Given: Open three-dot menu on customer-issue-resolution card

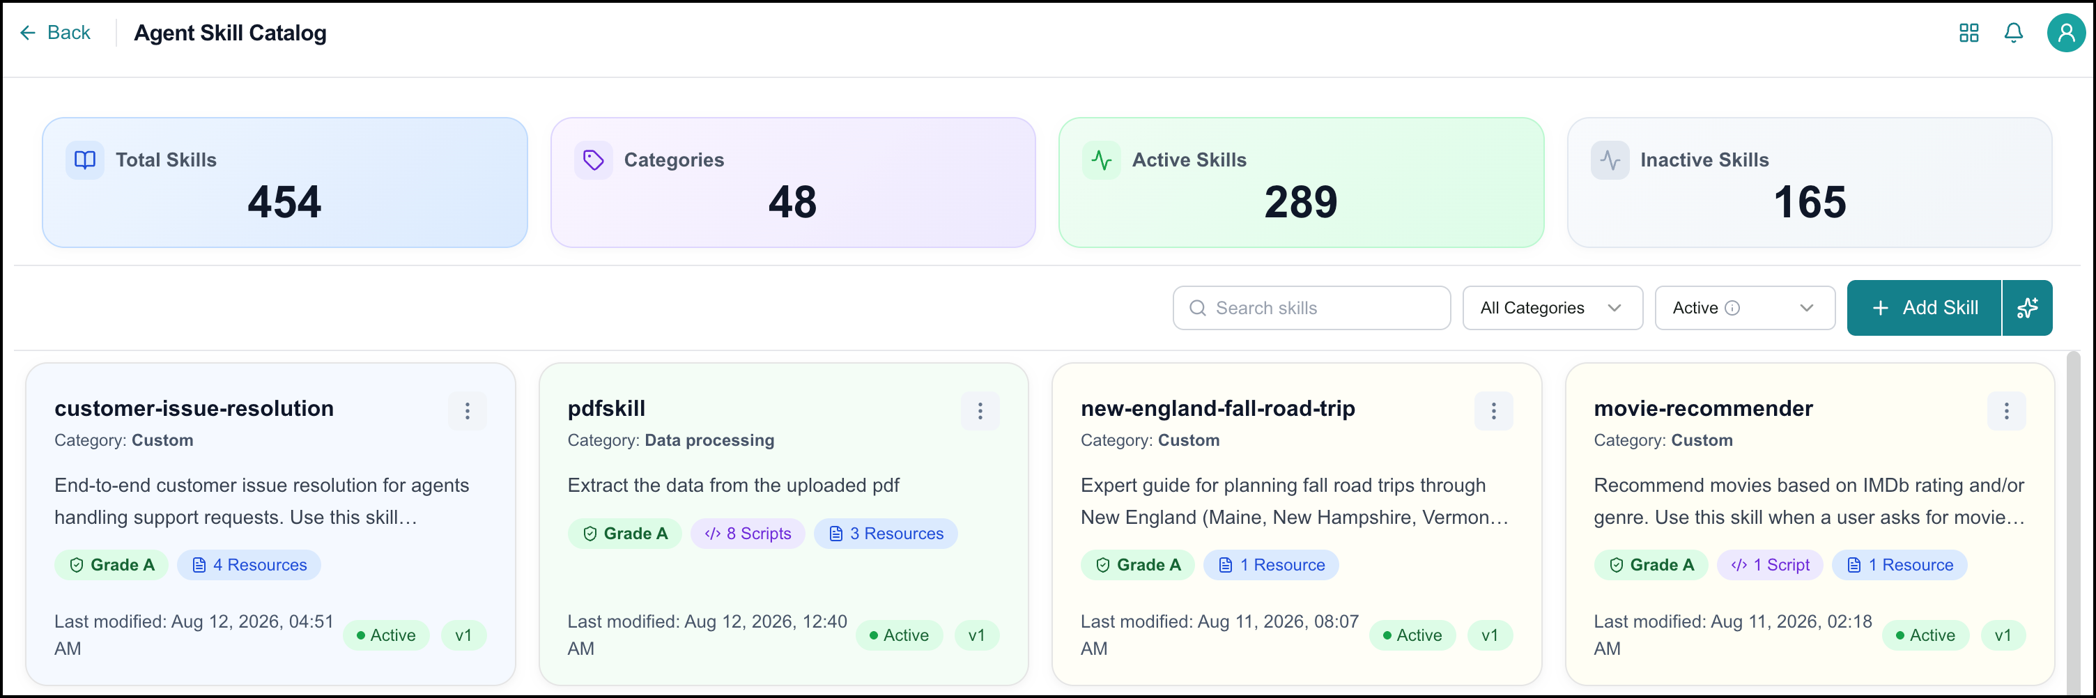Looking at the screenshot, I should (x=467, y=411).
